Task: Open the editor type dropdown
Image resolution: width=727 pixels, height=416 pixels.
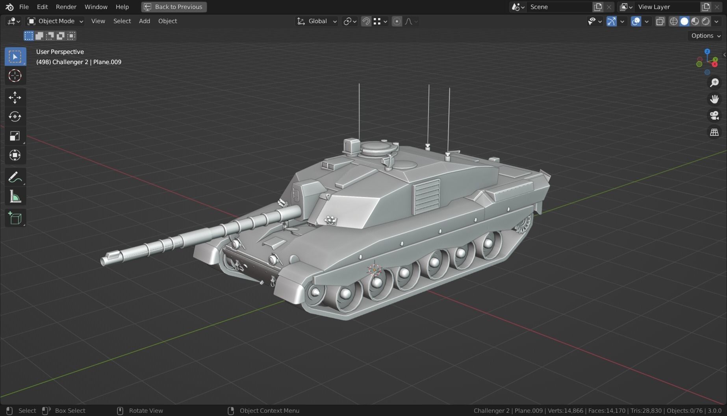Action: (x=14, y=21)
